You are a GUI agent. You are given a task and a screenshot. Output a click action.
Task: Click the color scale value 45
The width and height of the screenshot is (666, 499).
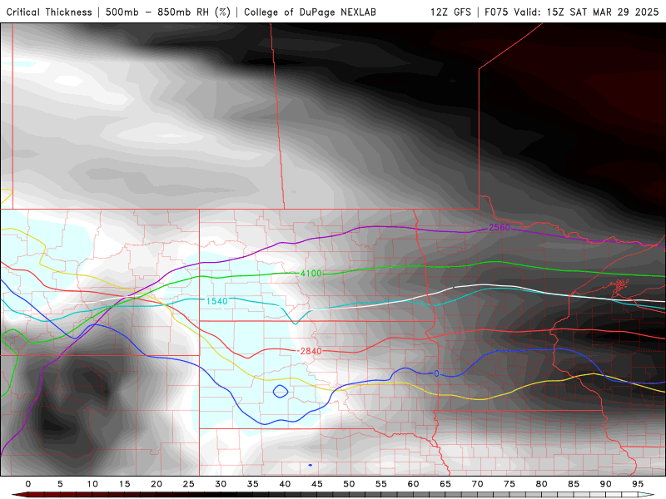(x=317, y=484)
